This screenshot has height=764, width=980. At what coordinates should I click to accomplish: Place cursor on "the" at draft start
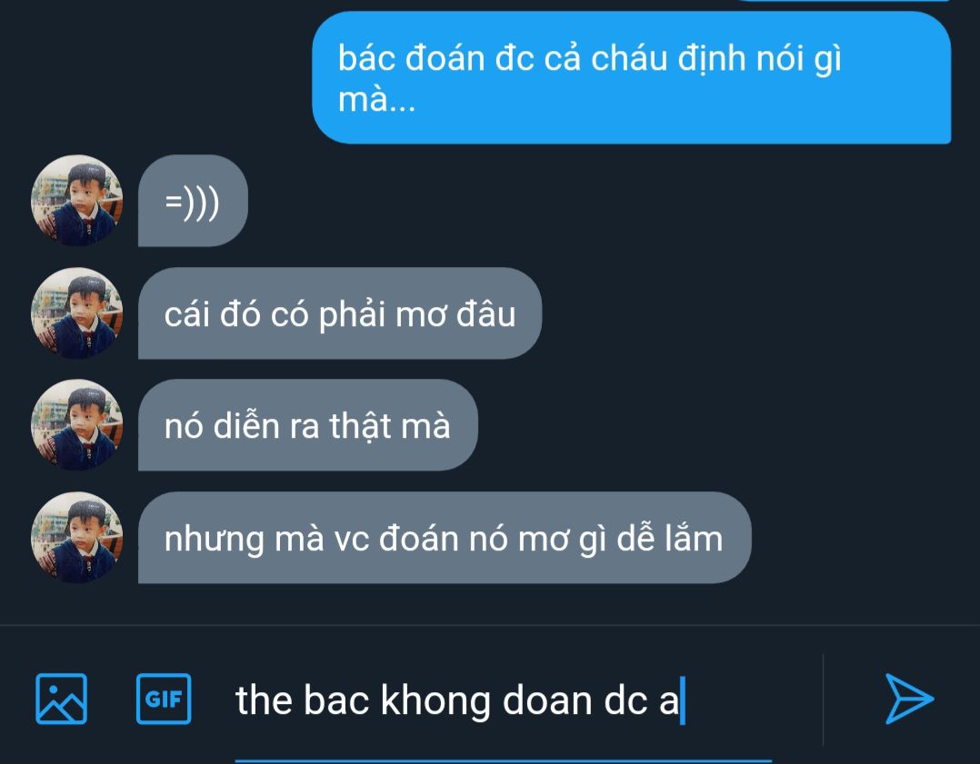(263, 700)
